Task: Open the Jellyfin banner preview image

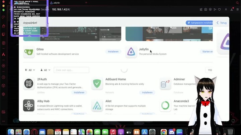Action: coord(169,34)
